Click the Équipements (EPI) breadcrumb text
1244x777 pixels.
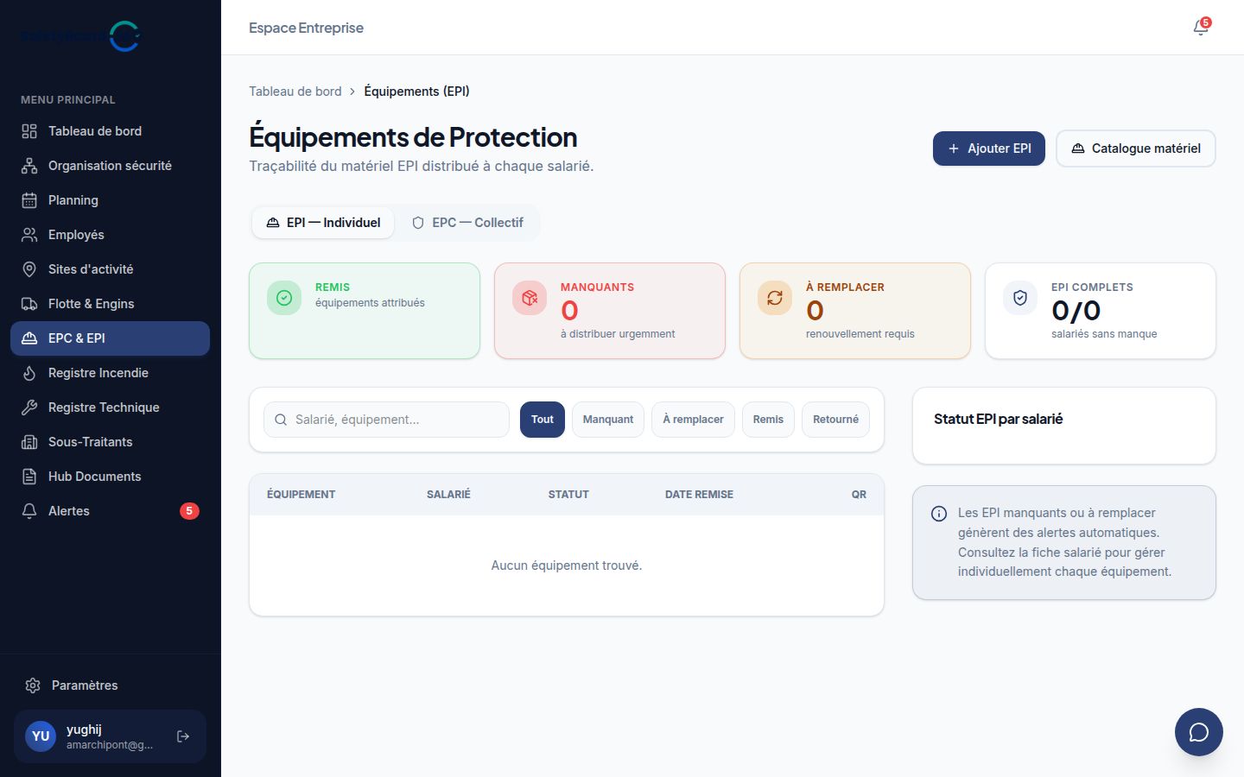pyautogui.click(x=416, y=92)
